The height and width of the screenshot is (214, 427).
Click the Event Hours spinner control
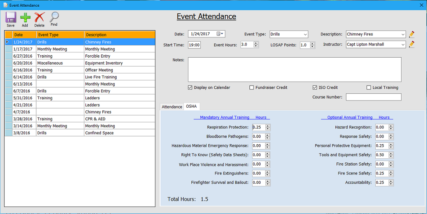pos(256,45)
